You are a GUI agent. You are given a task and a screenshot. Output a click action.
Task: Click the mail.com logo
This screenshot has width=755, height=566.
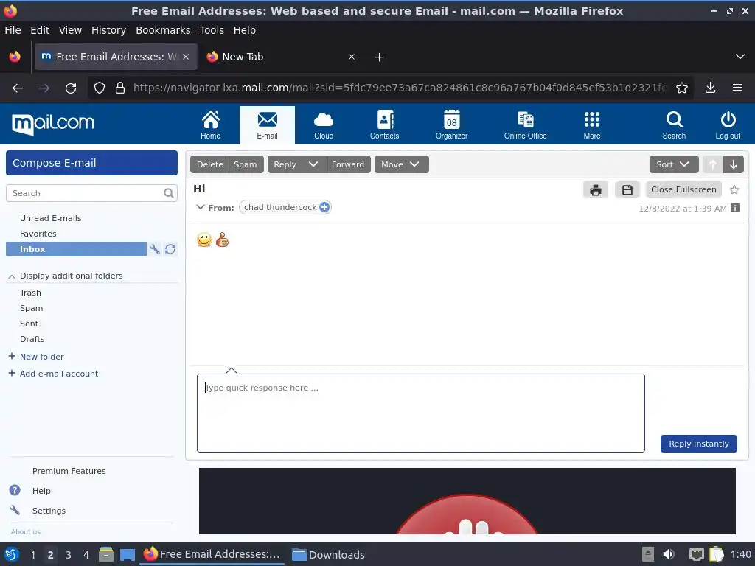53,124
